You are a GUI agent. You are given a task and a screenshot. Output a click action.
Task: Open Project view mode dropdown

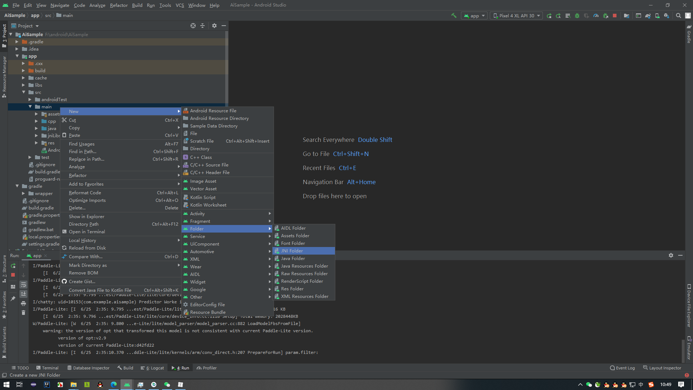click(x=25, y=26)
